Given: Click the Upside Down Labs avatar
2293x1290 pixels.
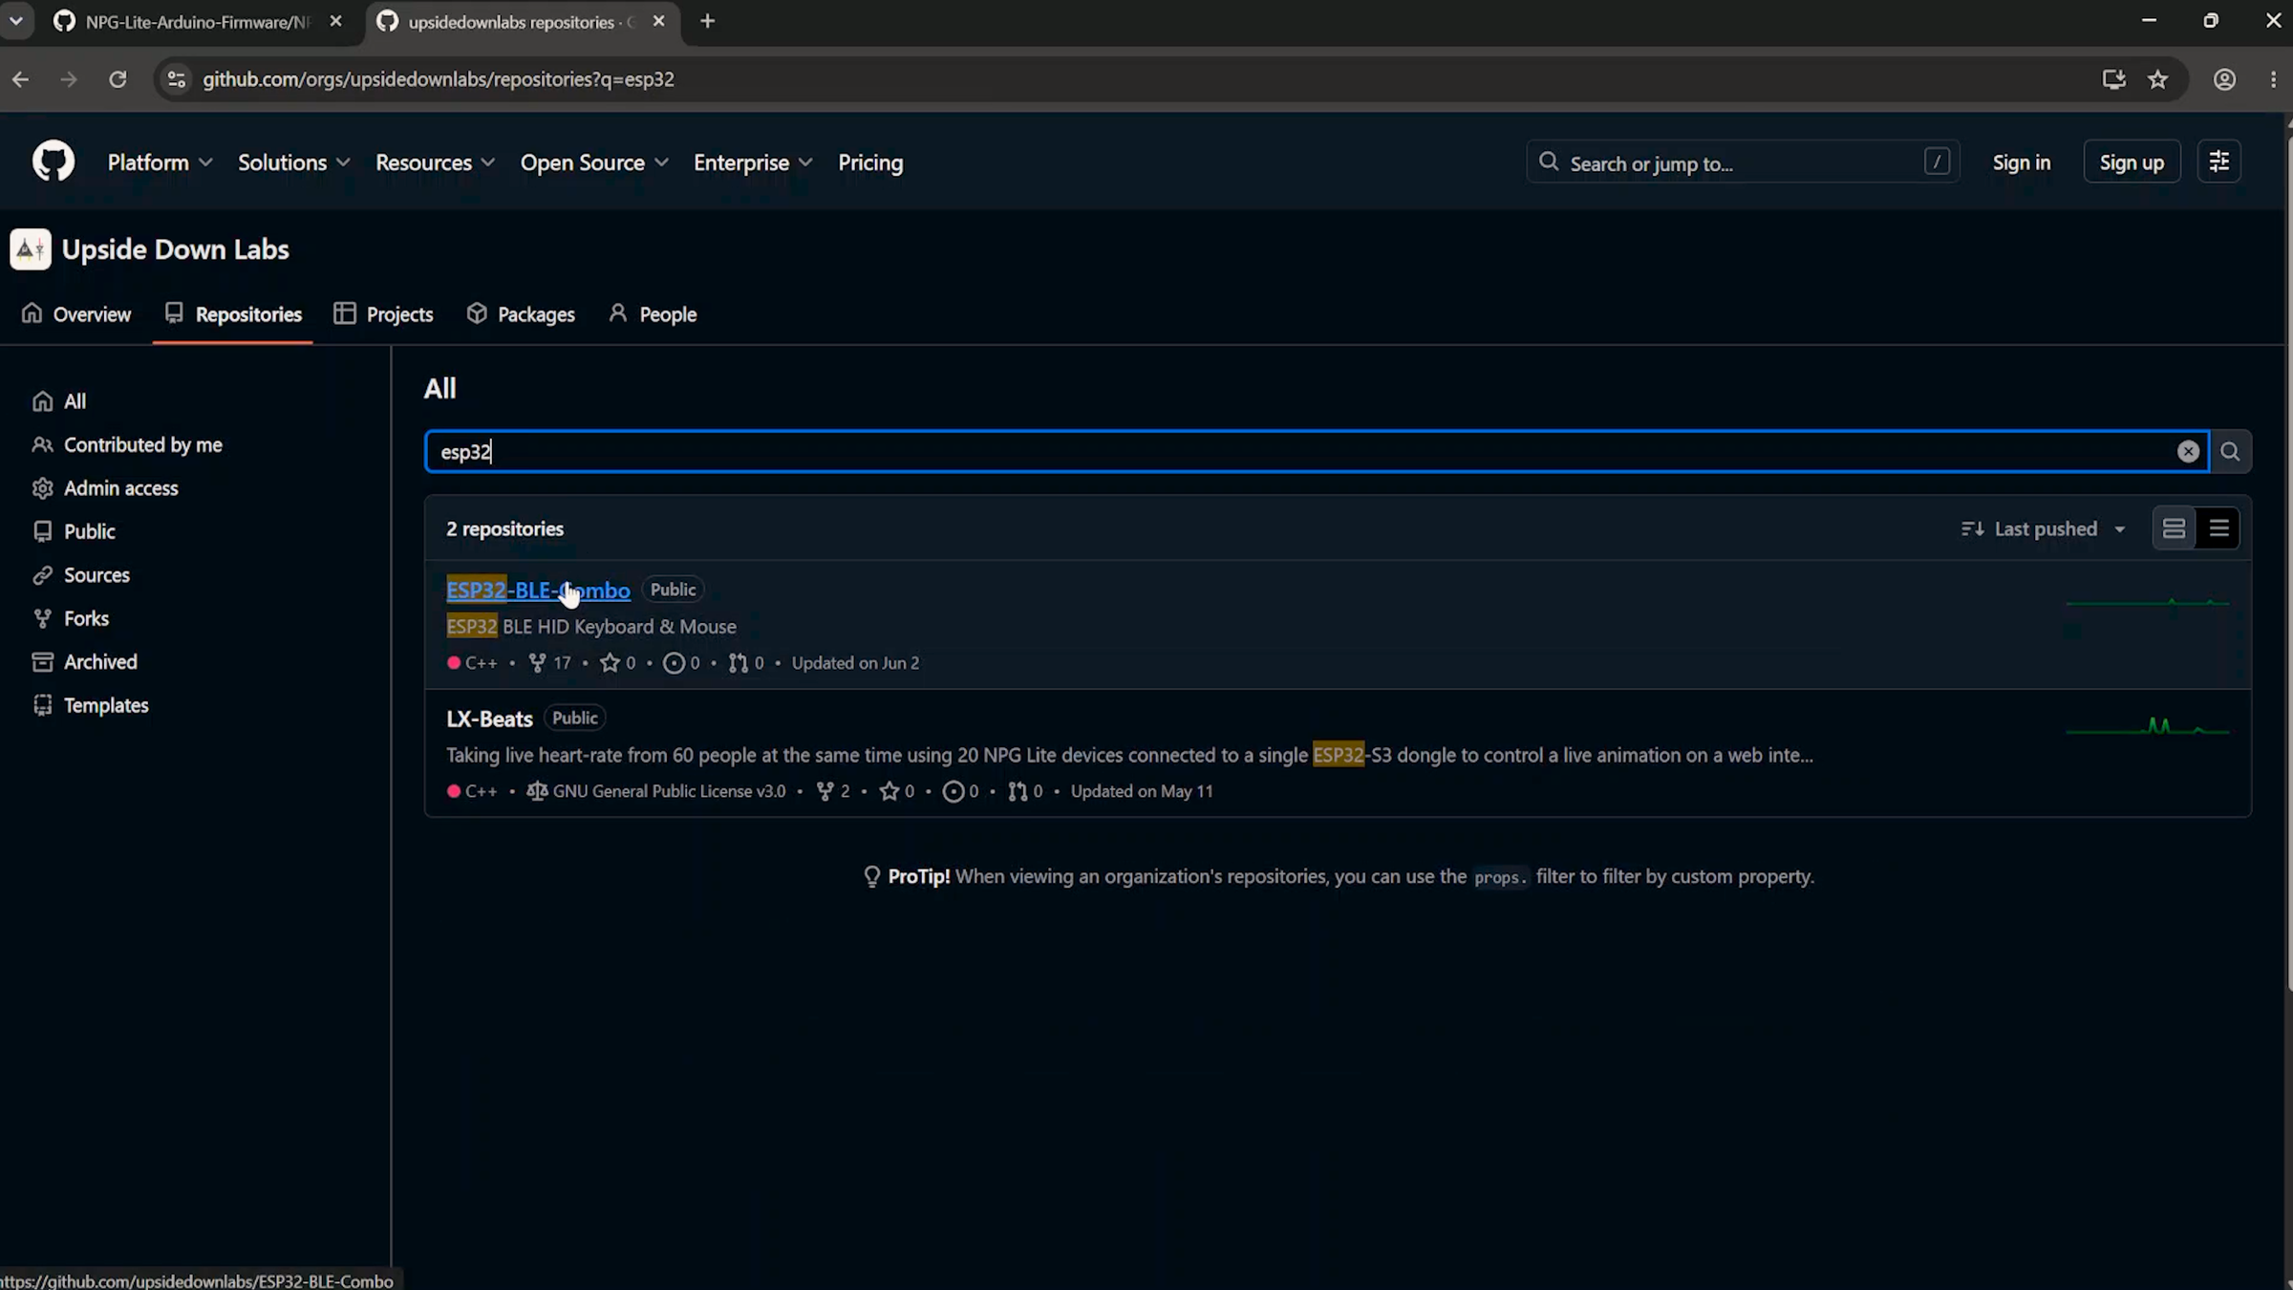Looking at the screenshot, I should coord(31,249).
